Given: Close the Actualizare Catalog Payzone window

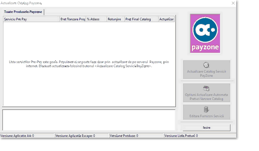Looking at the screenshot, I should [233, 3].
